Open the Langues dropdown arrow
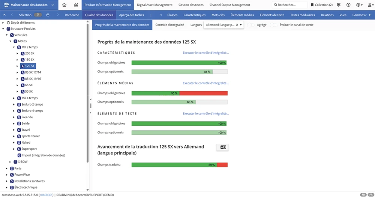Image resolution: width=375 pixels, height=197 pixels. 241,25
